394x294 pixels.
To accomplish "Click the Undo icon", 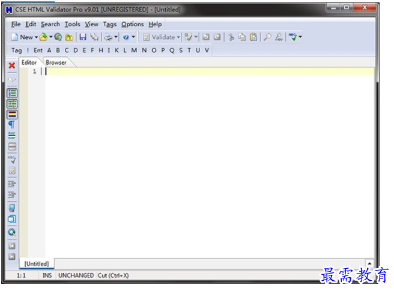I will (206, 37).
